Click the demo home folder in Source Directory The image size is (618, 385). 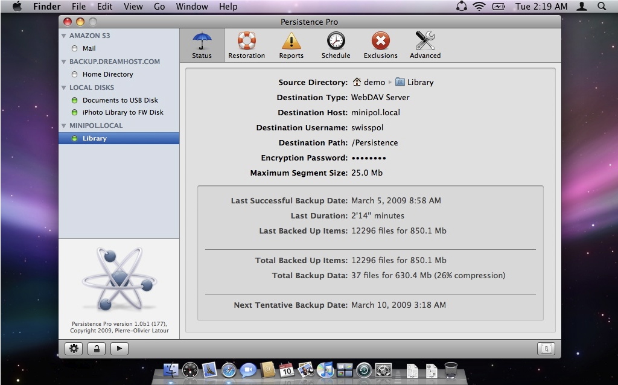(369, 82)
